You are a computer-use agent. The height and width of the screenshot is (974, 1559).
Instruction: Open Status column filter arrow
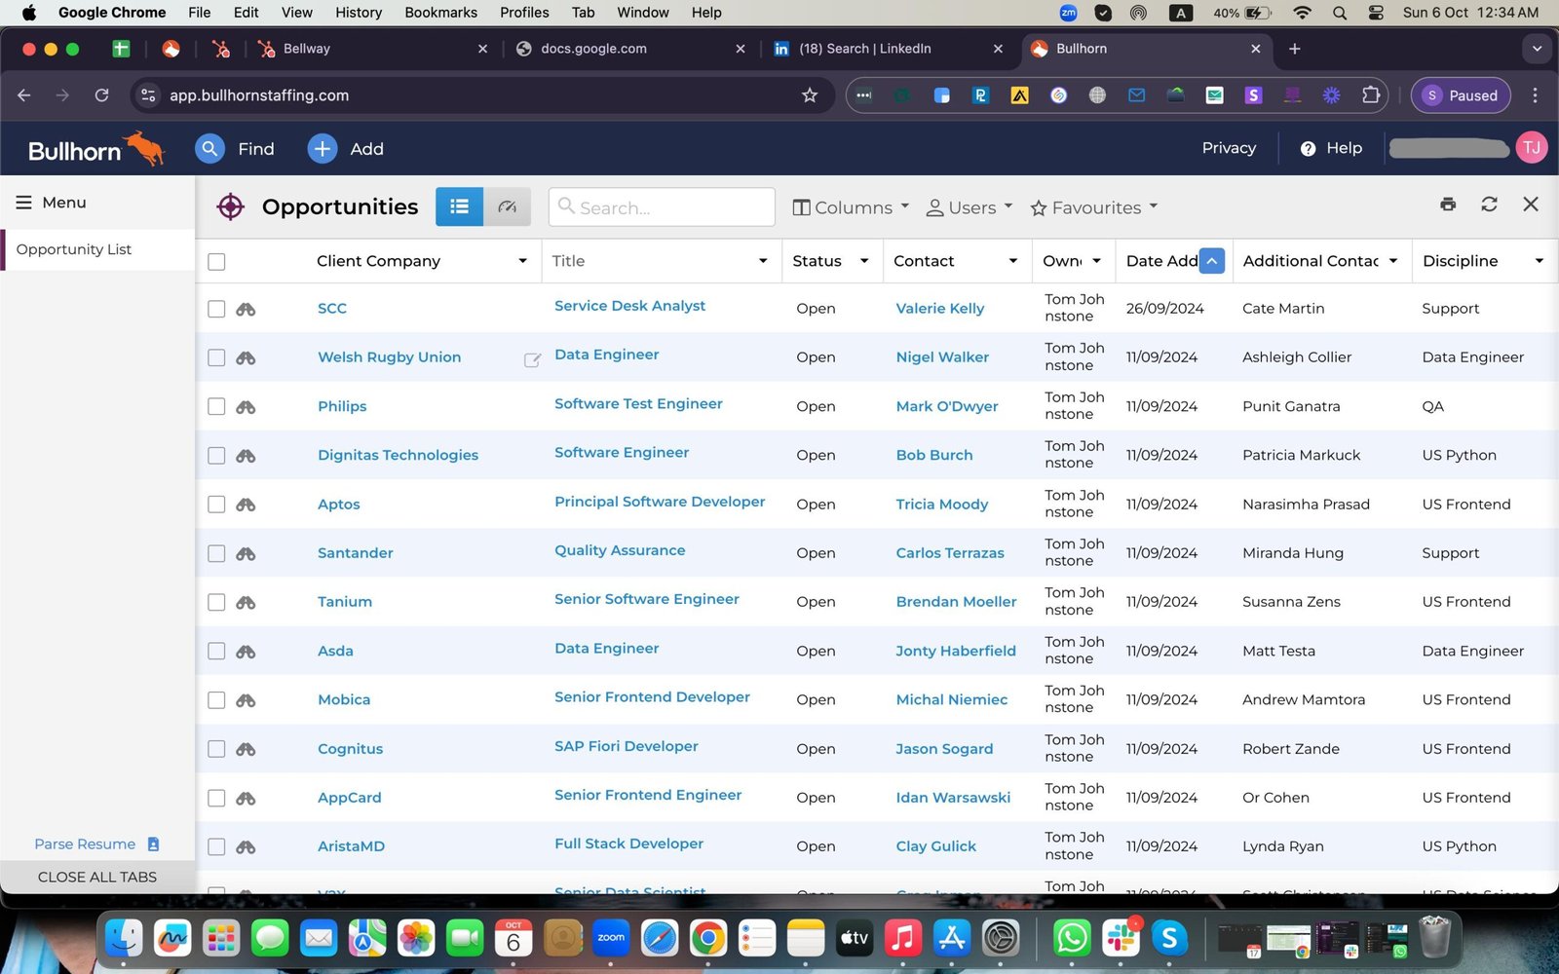pos(864,261)
